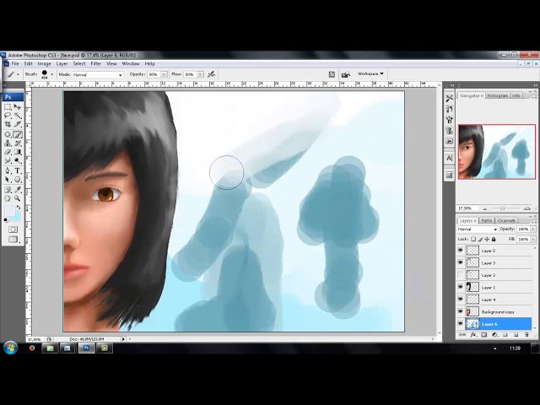Select the Pen tool
The image size is (540, 405).
tap(8, 170)
